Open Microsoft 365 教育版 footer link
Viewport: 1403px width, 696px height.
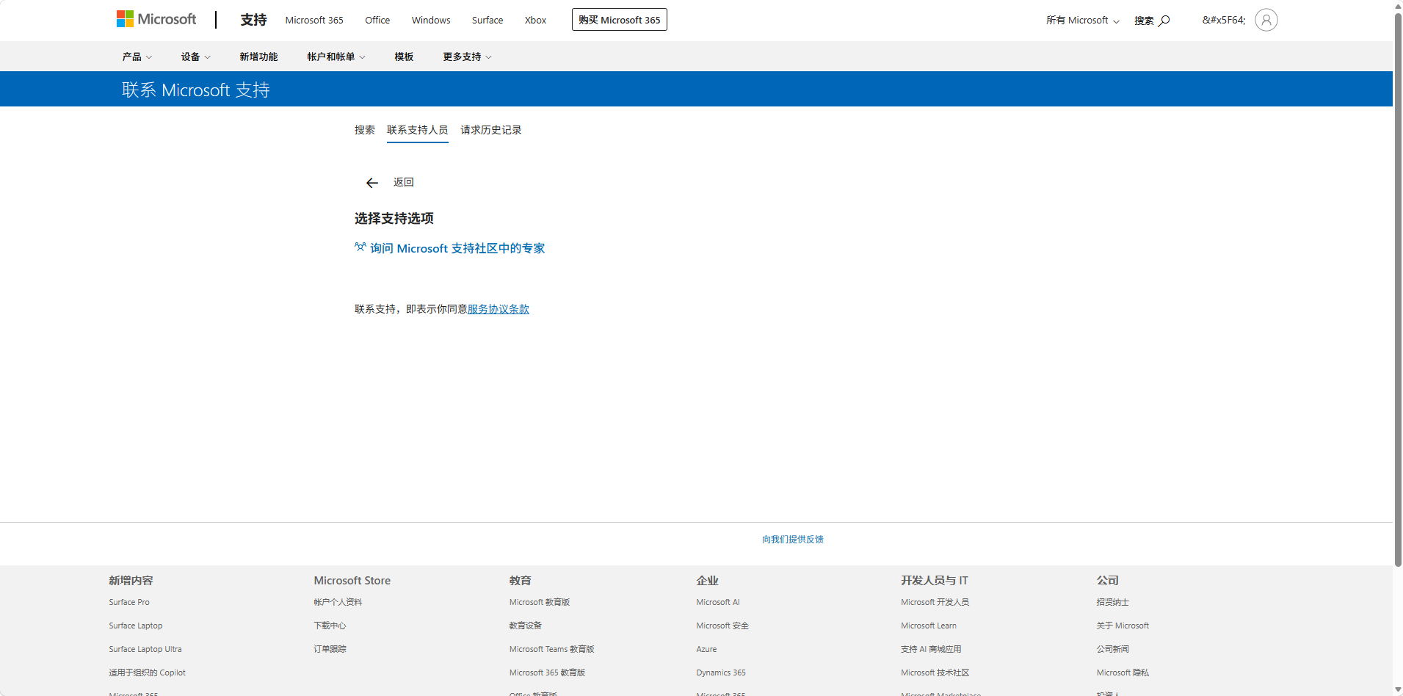548,673
